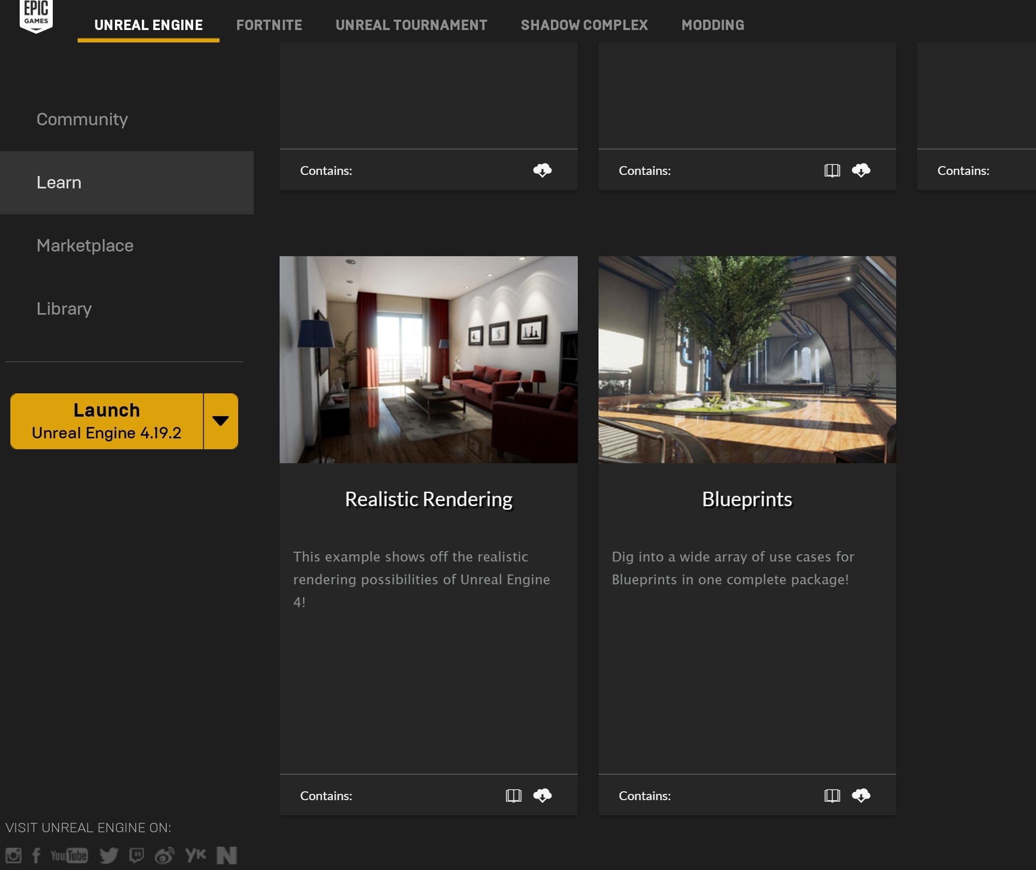Switch to the Fortnite tab

tap(269, 25)
